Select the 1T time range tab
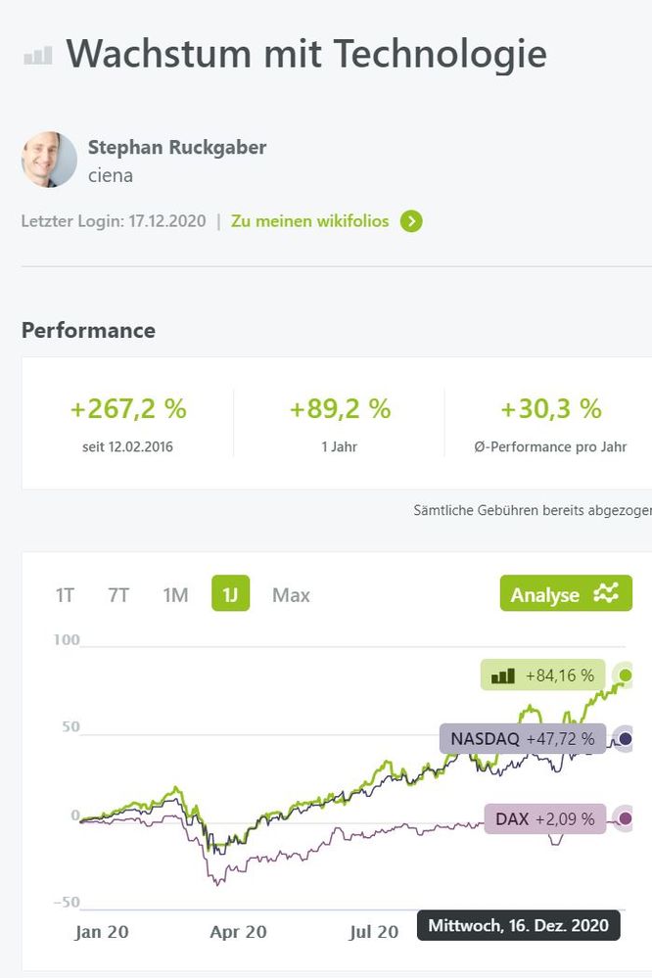Image resolution: width=652 pixels, height=978 pixels. pos(65,594)
